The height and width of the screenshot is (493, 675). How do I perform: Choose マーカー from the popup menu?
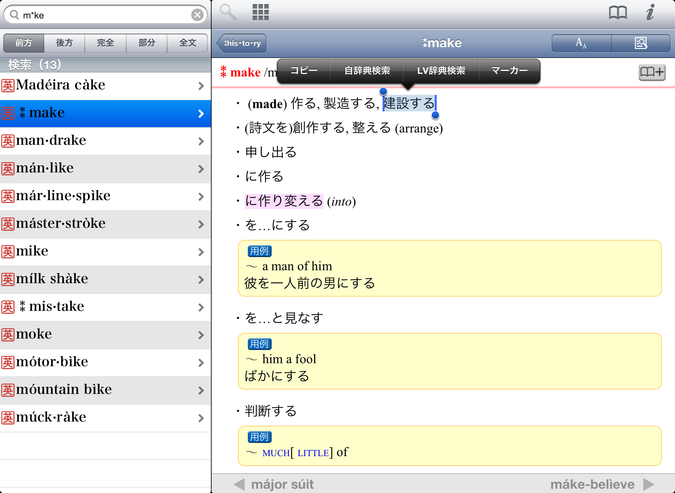[509, 71]
